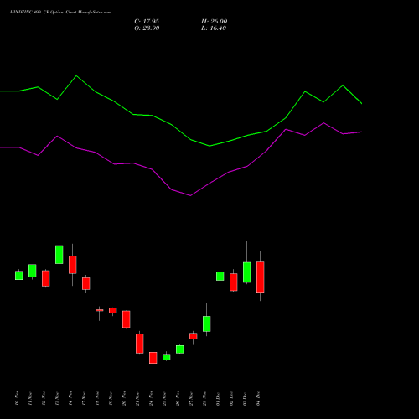Screen dimensions: 419x419
Task: Click the low value L: 16.40
Action: pyautogui.click(x=214, y=28)
